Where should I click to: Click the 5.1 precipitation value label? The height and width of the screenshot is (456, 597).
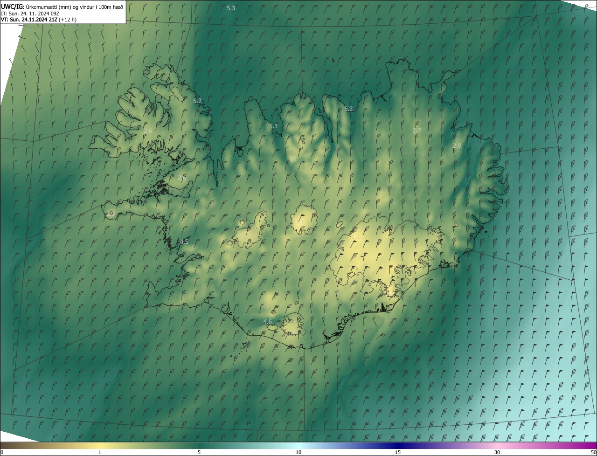[273, 126]
